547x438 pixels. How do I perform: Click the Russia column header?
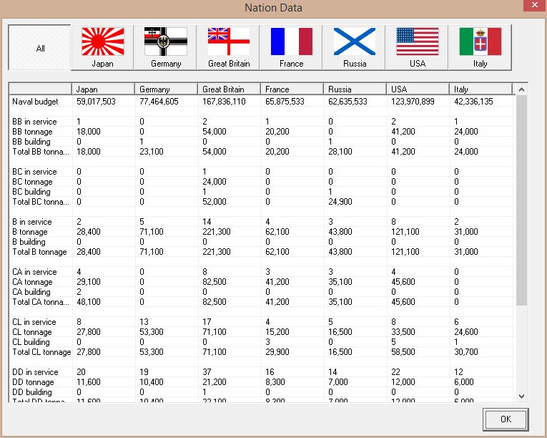pyautogui.click(x=355, y=89)
